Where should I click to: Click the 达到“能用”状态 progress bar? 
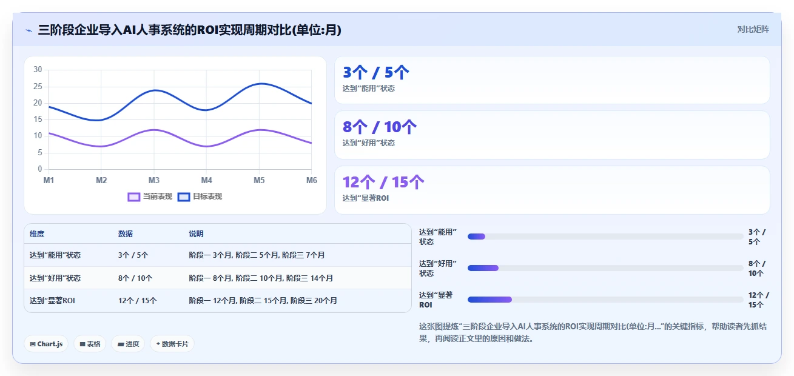point(605,236)
